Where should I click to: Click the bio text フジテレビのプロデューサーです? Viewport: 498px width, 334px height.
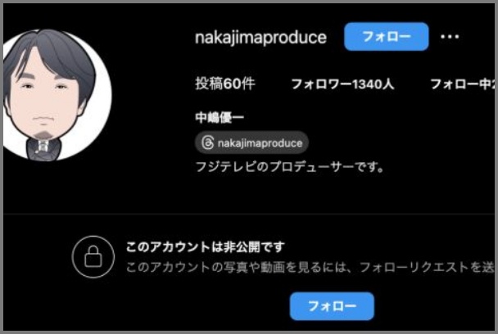pyautogui.click(x=290, y=167)
